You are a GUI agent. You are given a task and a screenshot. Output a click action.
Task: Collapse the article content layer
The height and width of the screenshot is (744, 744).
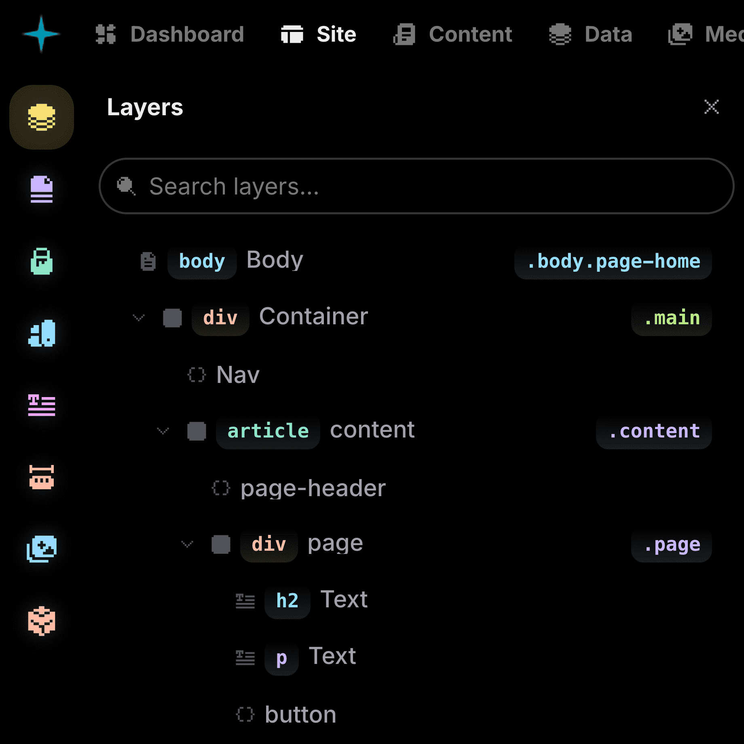163,431
